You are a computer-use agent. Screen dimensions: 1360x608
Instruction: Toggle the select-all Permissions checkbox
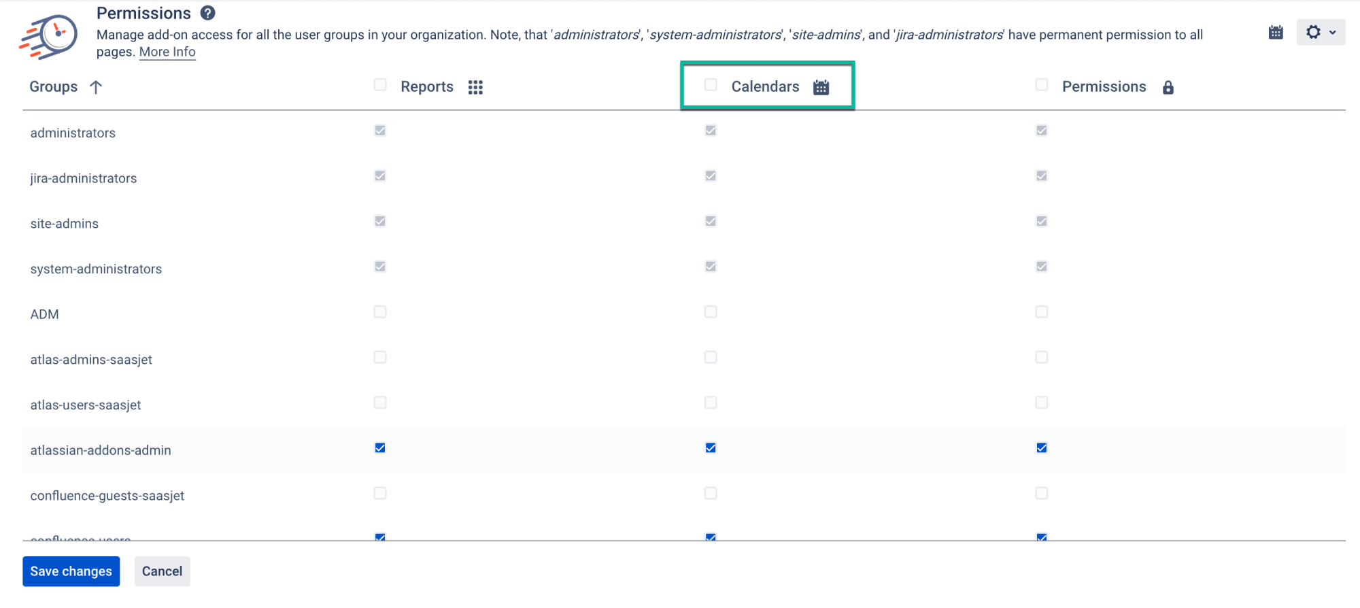pos(1041,85)
